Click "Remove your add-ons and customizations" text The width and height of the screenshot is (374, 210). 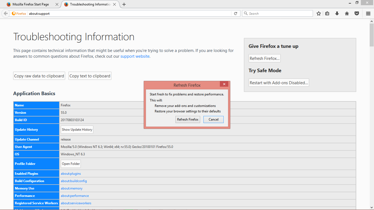tap(185, 106)
